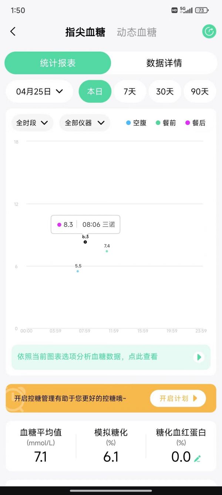Expand the 全部仪器 device dropdown

coord(85,123)
